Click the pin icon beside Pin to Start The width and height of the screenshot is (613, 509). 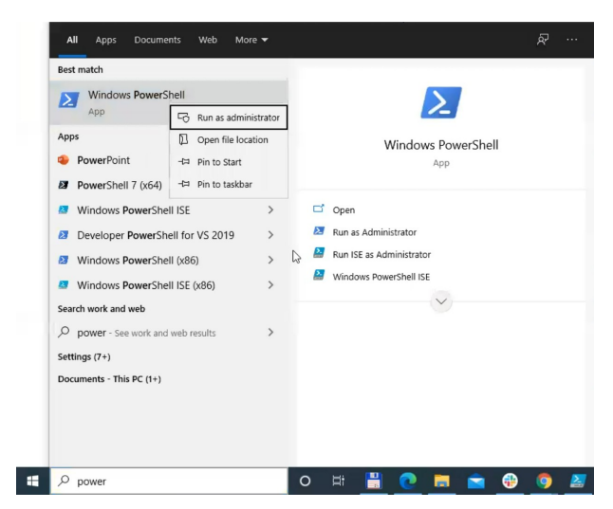(x=184, y=162)
